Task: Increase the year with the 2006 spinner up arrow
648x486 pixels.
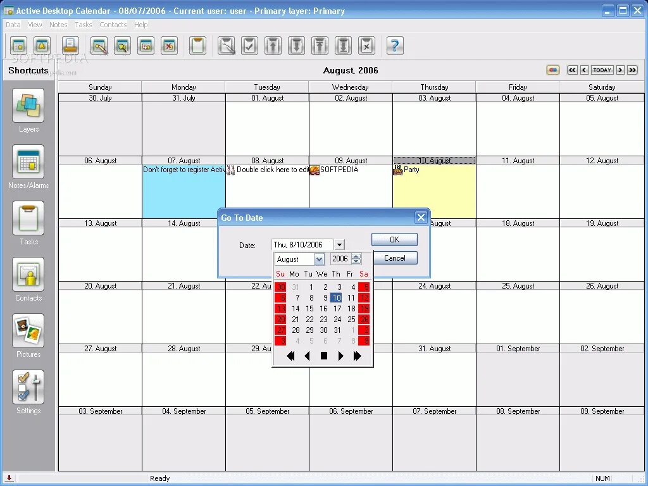Action: click(356, 256)
